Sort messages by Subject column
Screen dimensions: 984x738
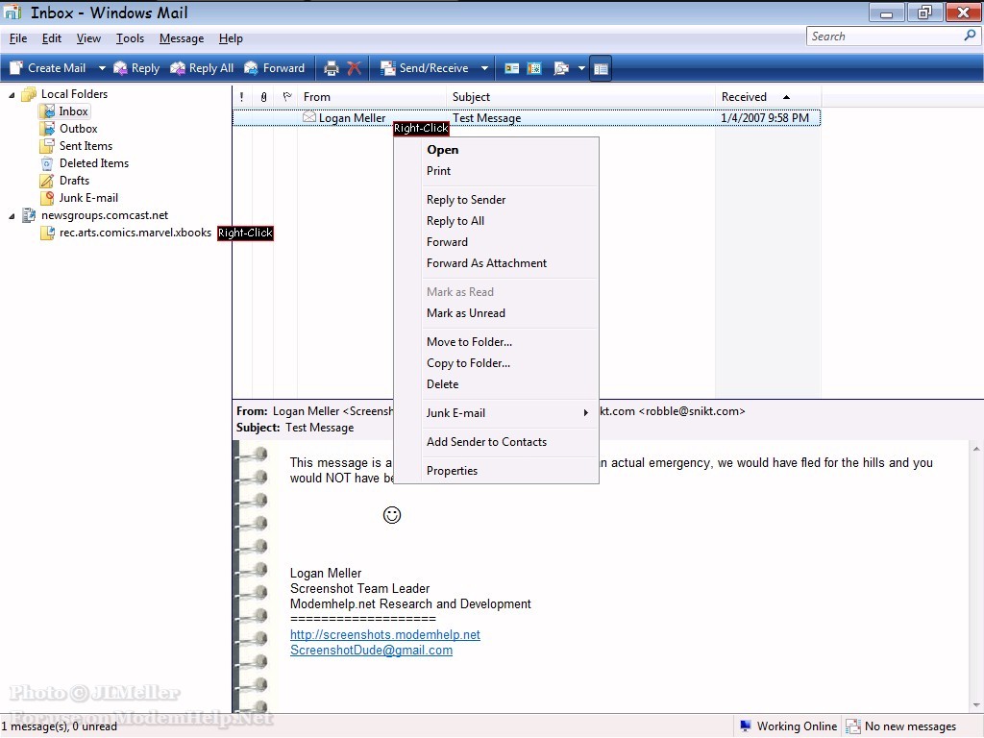click(x=580, y=97)
